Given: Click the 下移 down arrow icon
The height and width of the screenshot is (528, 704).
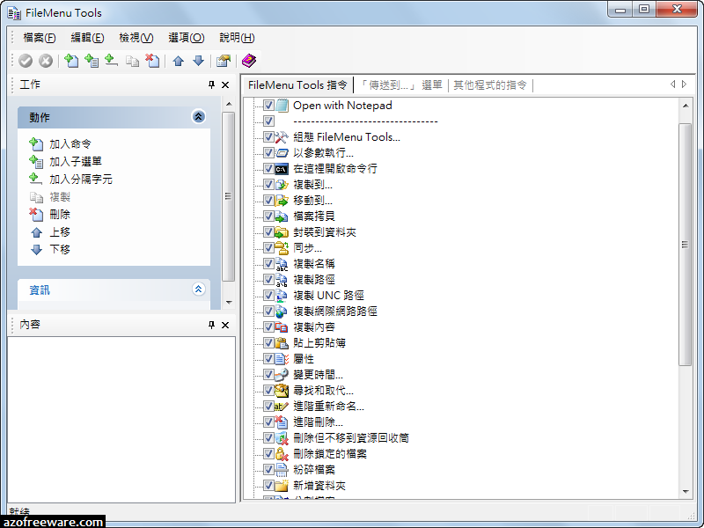Looking at the screenshot, I should 36,250.
